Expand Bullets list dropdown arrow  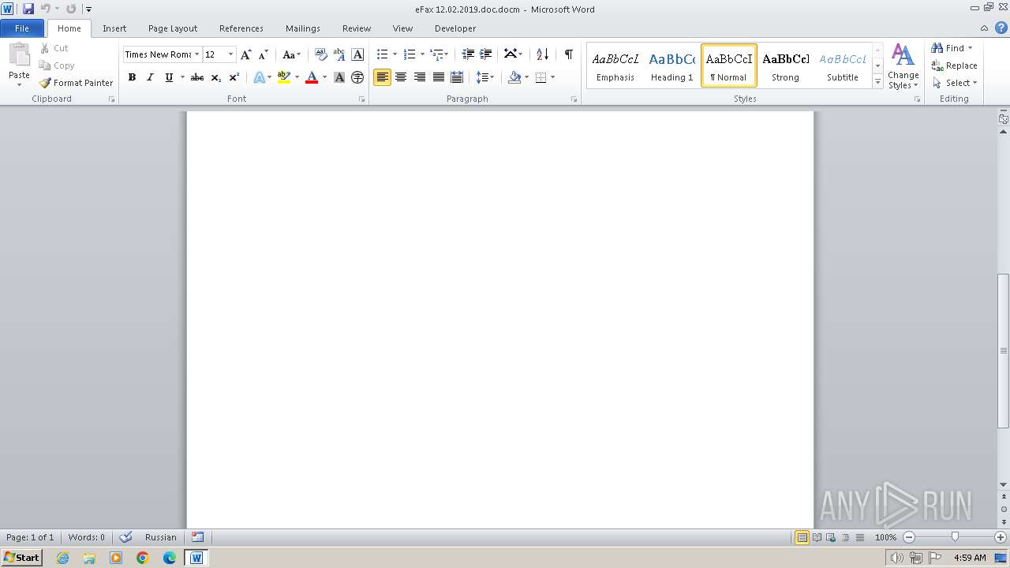point(395,54)
